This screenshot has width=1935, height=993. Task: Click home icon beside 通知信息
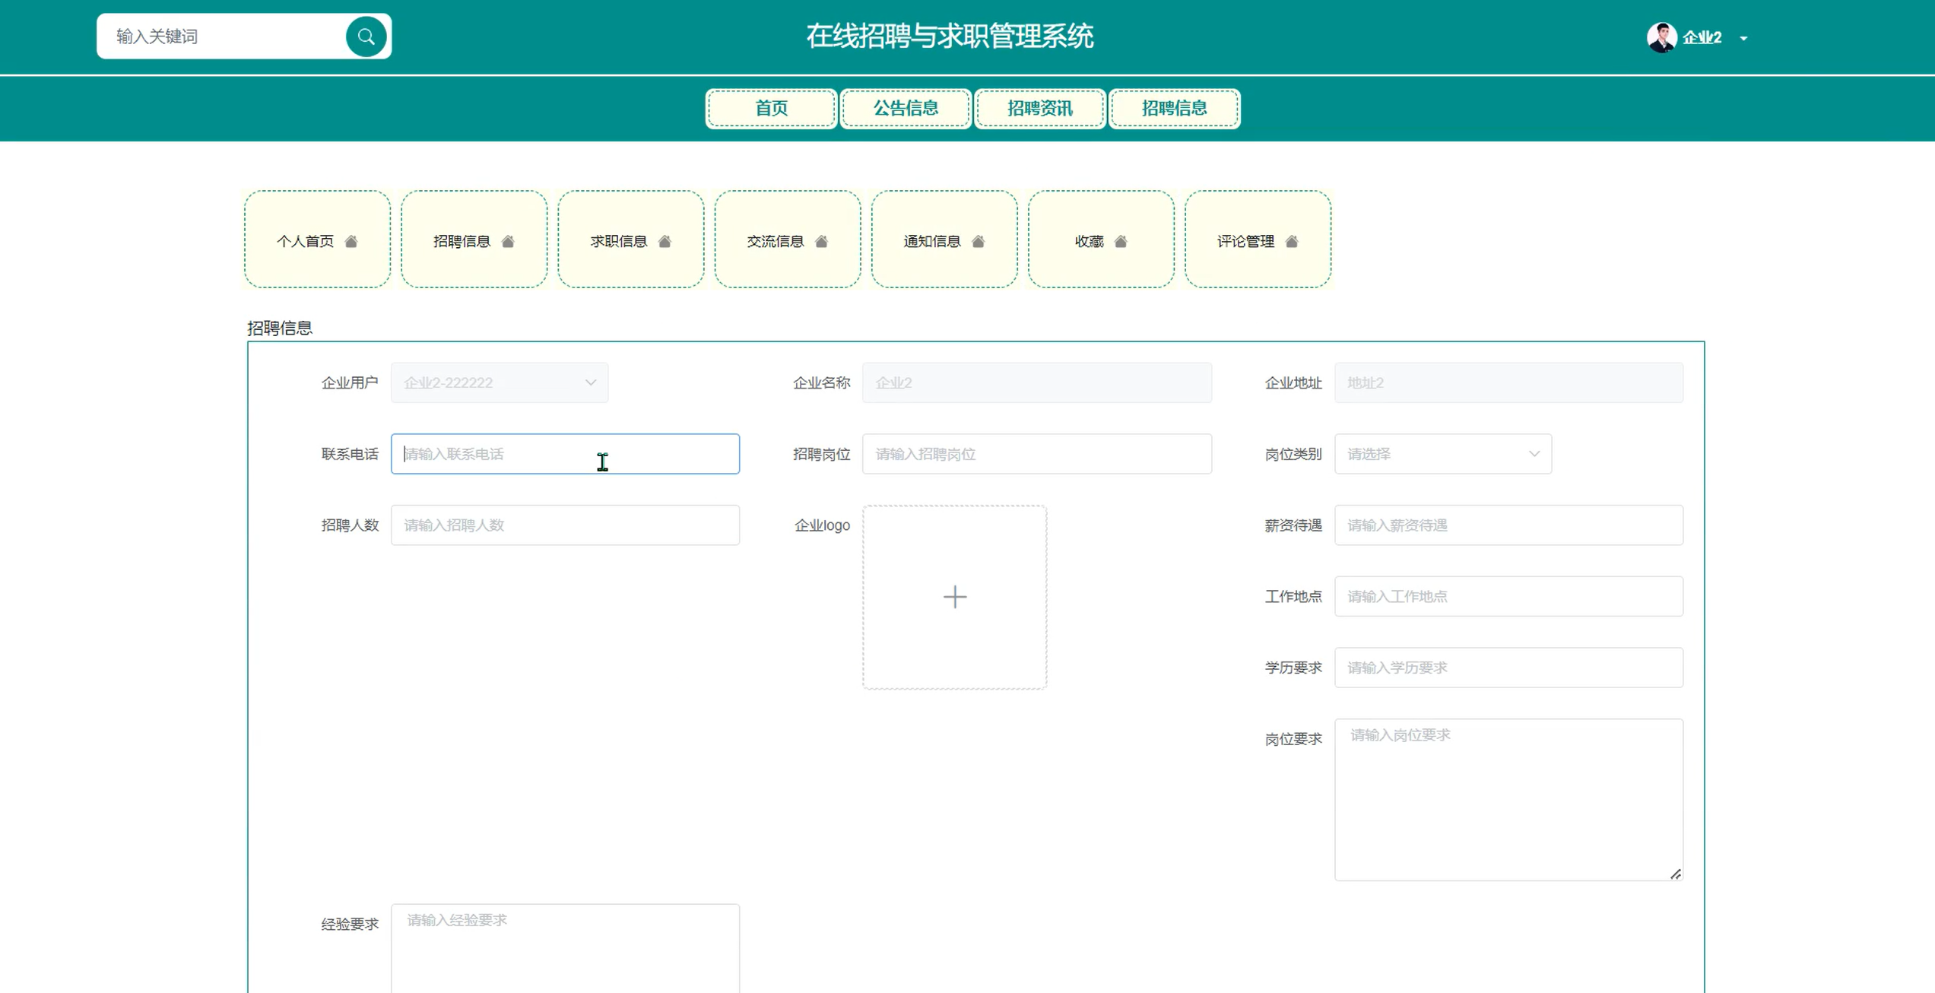coord(979,242)
